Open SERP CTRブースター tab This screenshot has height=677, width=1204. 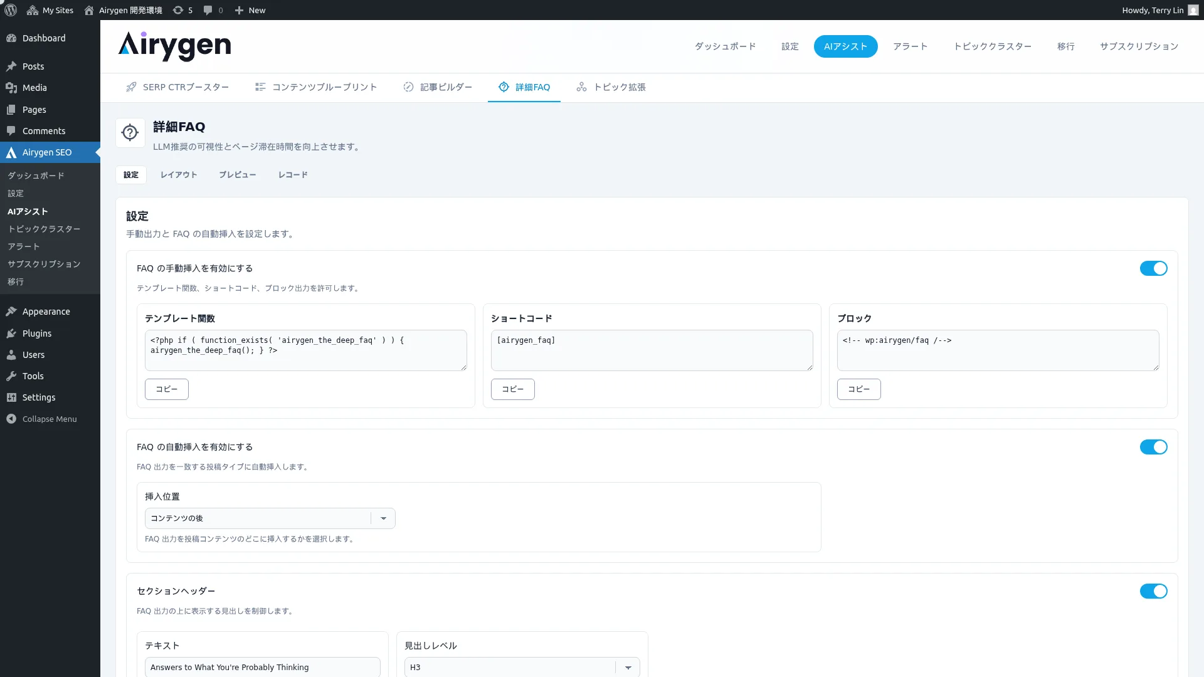(177, 87)
